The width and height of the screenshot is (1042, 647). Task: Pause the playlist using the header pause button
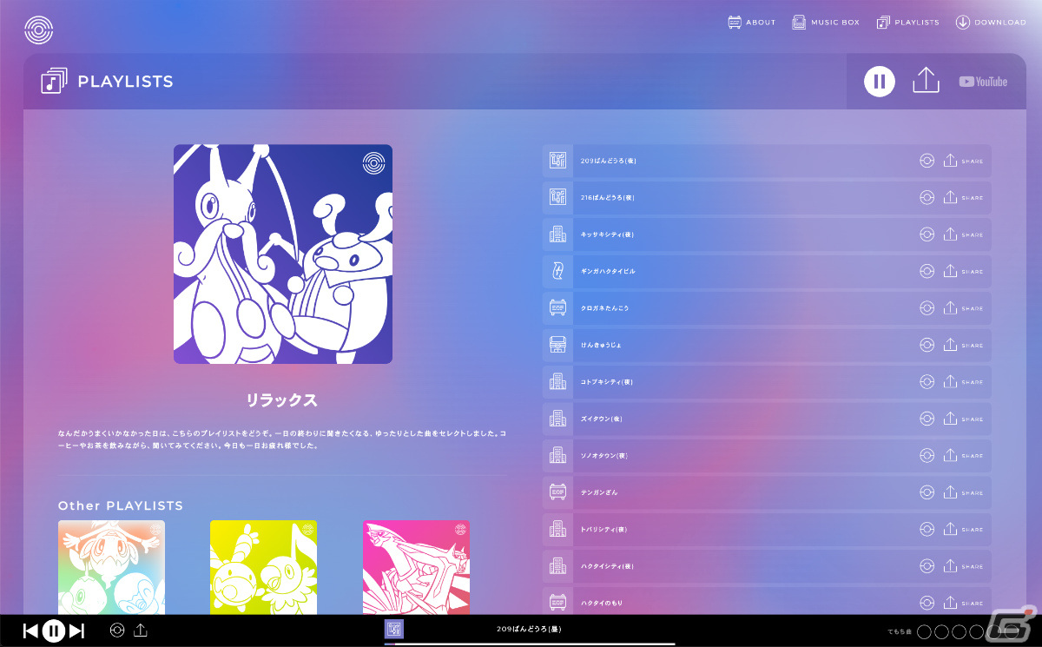pos(880,82)
